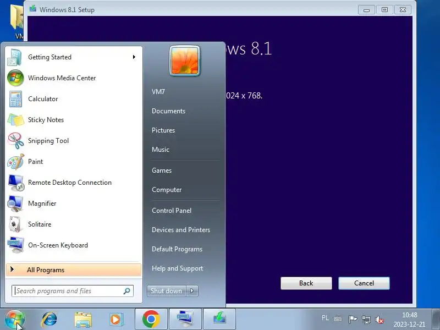The height and width of the screenshot is (330, 440).
Task: Open Pictures from Start menu
Action: (x=163, y=130)
